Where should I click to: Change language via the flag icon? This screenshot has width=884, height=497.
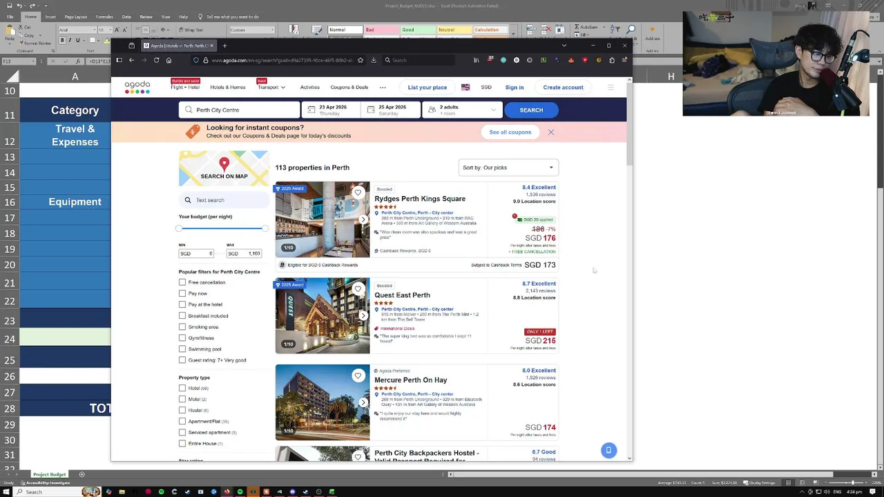coord(465,88)
